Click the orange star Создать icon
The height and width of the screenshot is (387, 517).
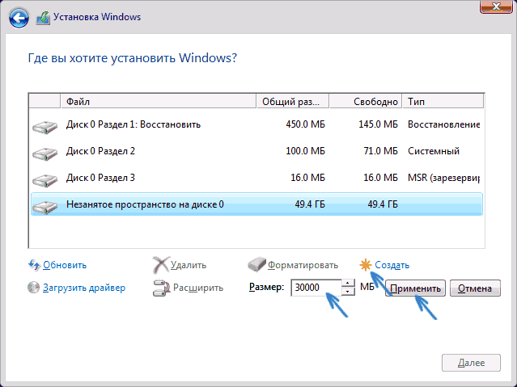[366, 265]
